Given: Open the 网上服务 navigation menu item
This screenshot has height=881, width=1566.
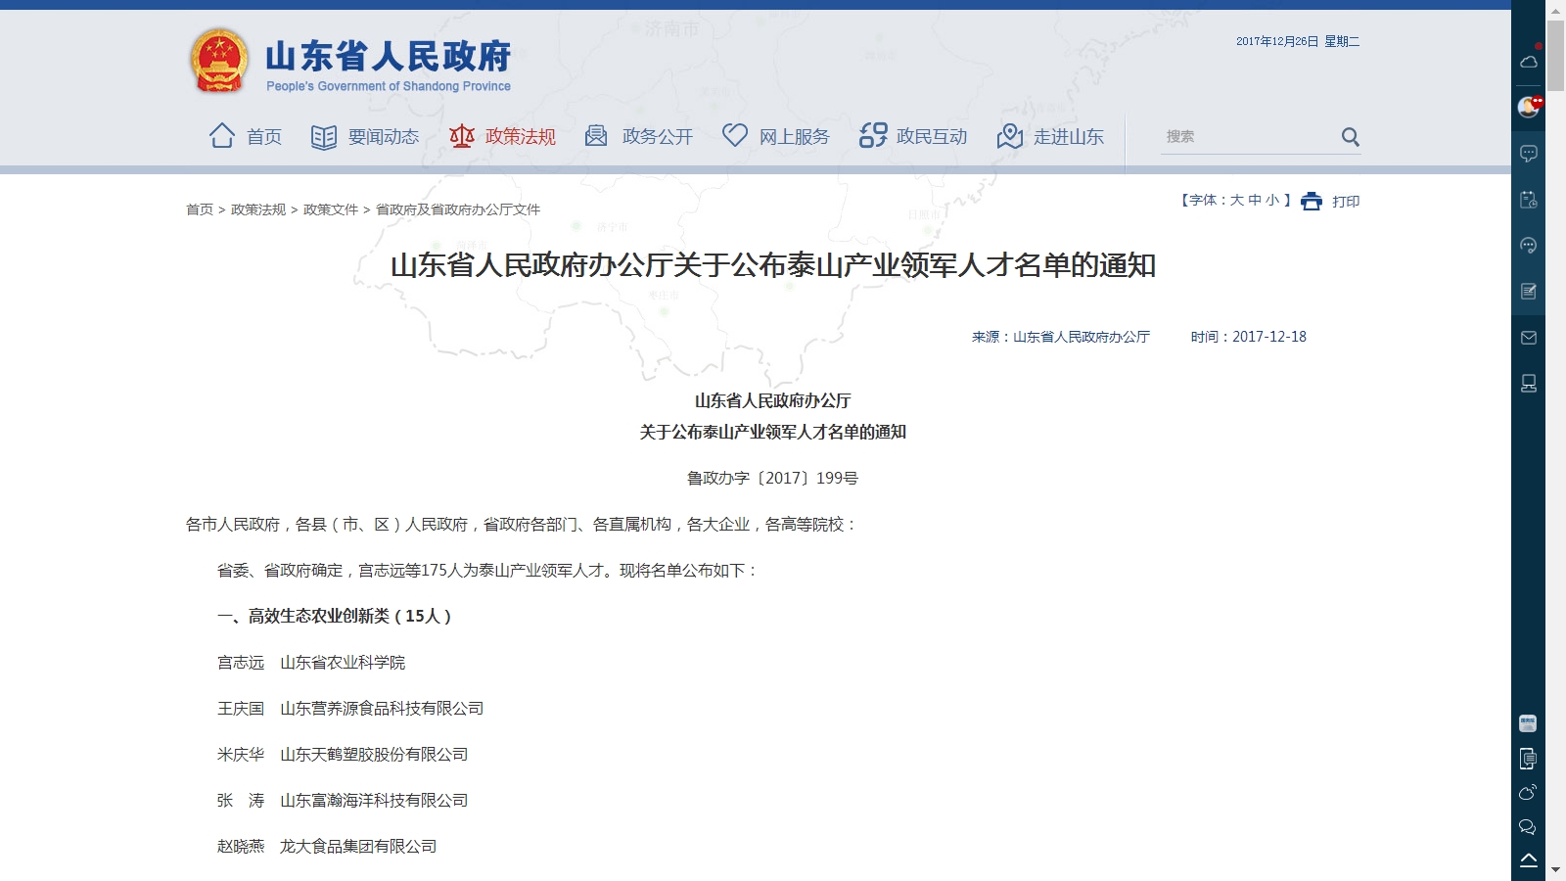Looking at the screenshot, I should 795,137.
